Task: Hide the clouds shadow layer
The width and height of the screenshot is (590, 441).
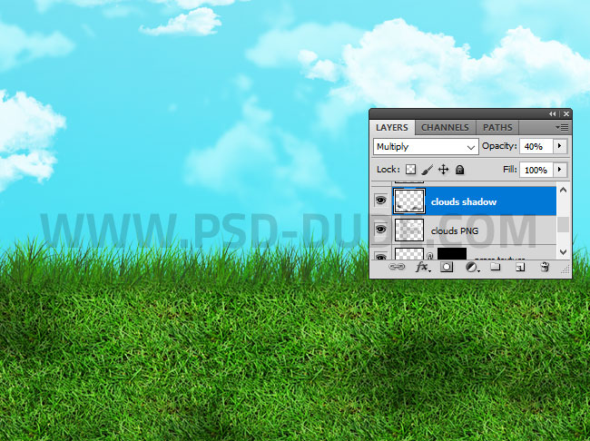Action: 380,201
